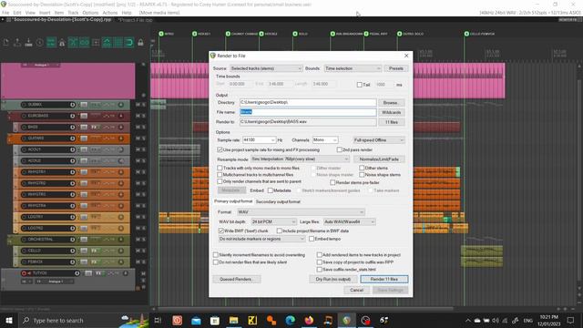Click the Normalize/Limit/Fade button
583x328 pixels.
click(379, 159)
